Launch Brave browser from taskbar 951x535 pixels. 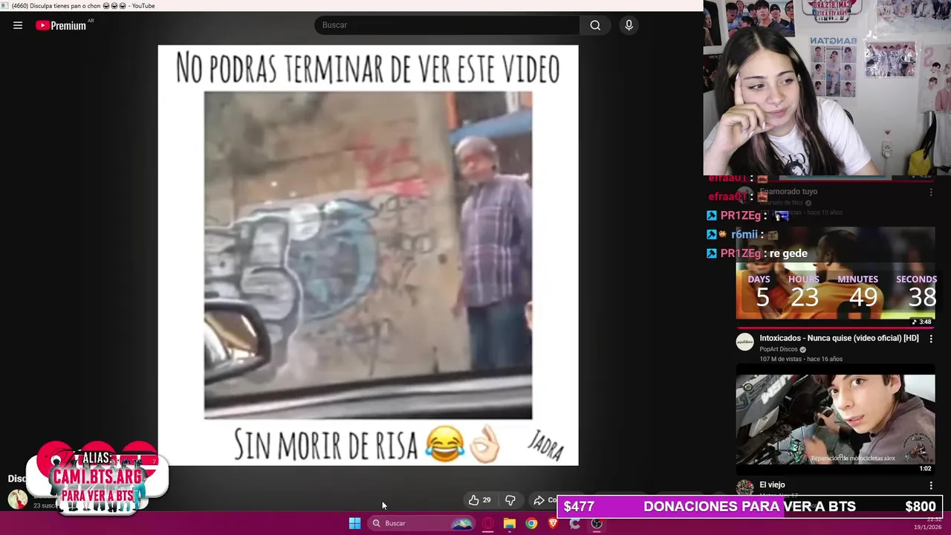pos(553,523)
